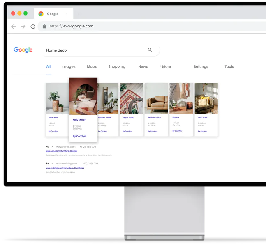Click the Google logo
Screen dimensions: 266x246
23,50
